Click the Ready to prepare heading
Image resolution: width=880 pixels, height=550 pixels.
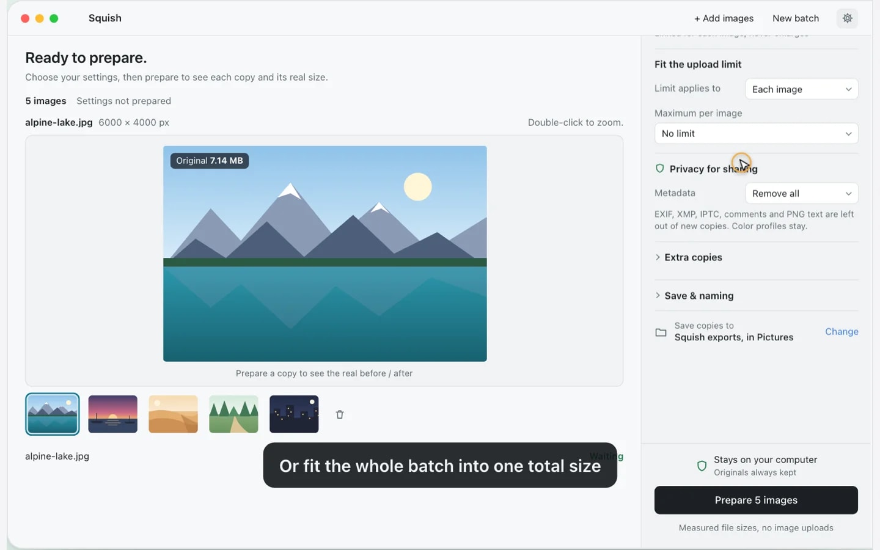[x=86, y=57]
